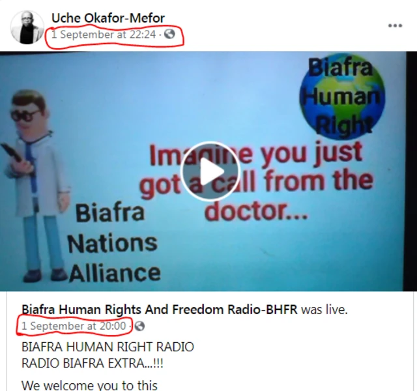
Task: Open the 1 September at 20:00 timestamp
Action: (x=74, y=326)
